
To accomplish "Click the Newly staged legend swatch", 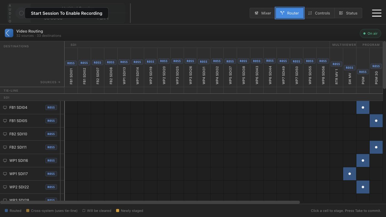I will pyautogui.click(x=118, y=211).
